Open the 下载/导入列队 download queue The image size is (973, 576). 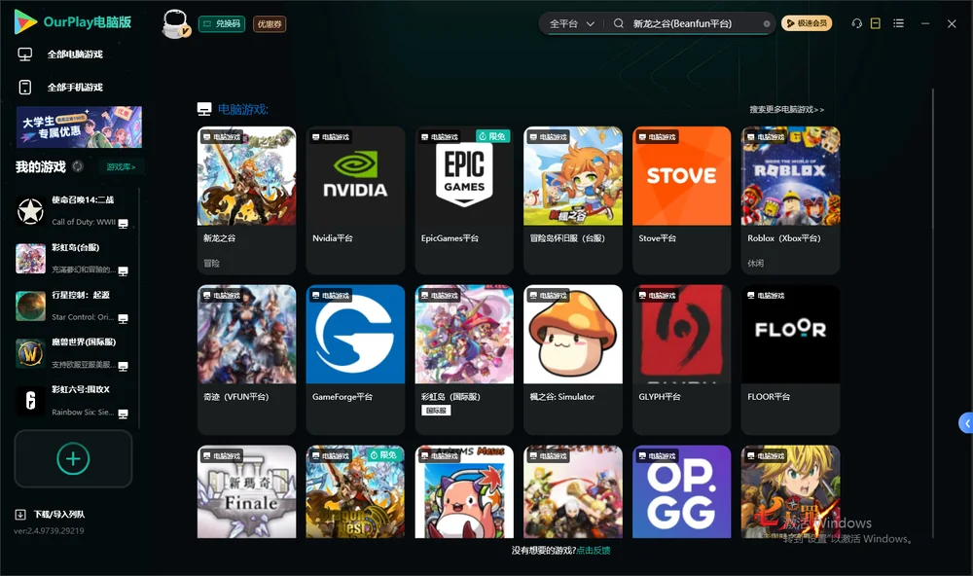(51, 514)
